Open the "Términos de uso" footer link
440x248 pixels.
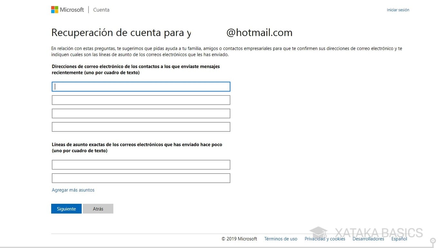click(x=281, y=239)
